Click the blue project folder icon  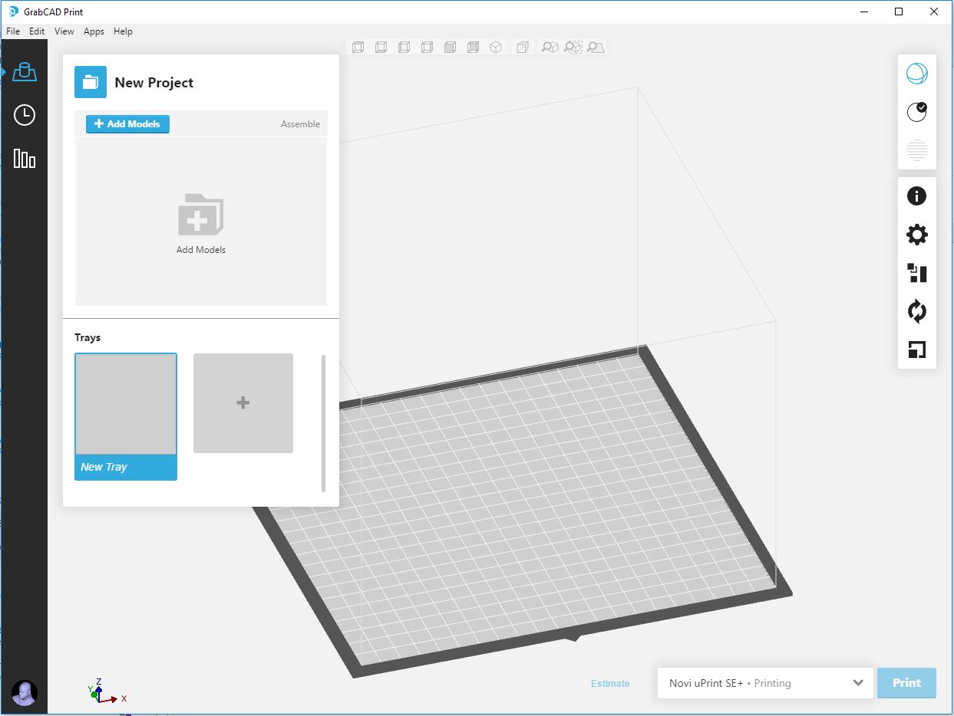pyautogui.click(x=91, y=82)
